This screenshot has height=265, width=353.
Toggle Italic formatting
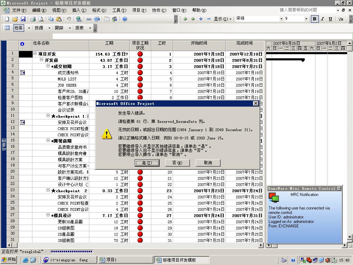click(322, 19)
